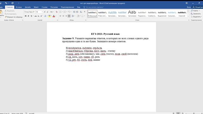Clear all formatting with the eraser icon
Image resolution: width=203 pixels, height=114 pixels.
56,12
